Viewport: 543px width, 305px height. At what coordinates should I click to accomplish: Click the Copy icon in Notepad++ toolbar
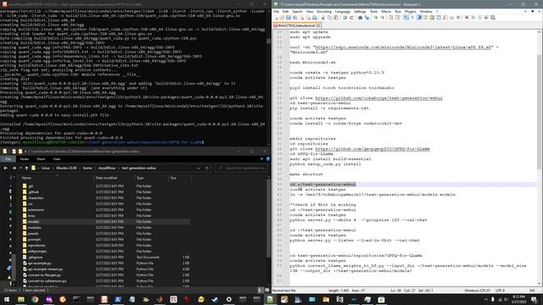pyautogui.click(x=329, y=17)
